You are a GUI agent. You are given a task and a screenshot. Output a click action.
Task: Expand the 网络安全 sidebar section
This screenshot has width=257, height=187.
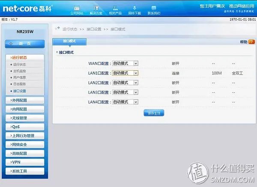25,145
